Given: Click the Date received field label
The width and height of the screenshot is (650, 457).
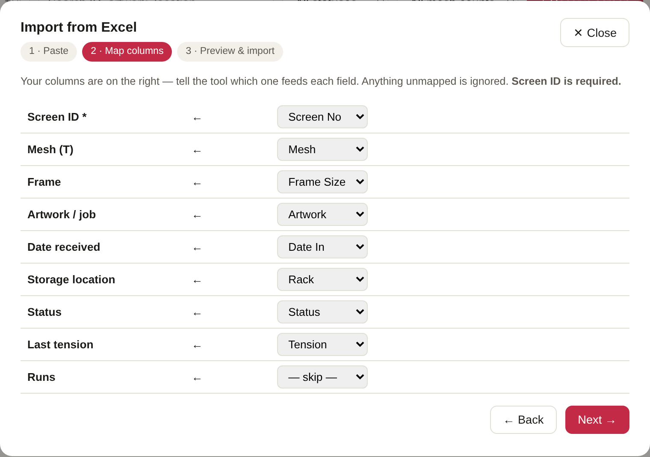Looking at the screenshot, I should 64,247.
